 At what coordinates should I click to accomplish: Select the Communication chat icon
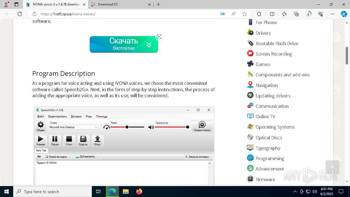[250, 106]
